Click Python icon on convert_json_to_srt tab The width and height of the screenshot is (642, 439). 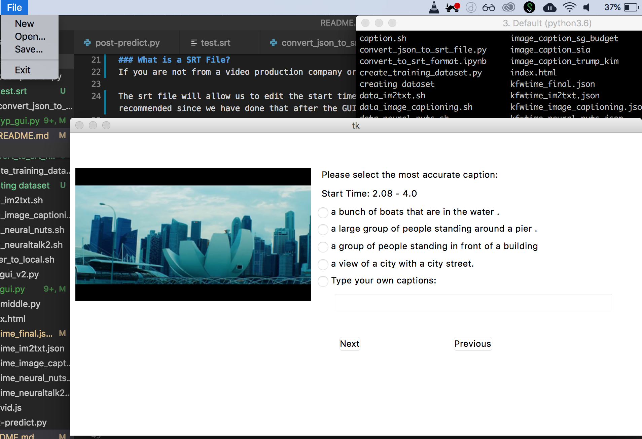pyautogui.click(x=274, y=43)
